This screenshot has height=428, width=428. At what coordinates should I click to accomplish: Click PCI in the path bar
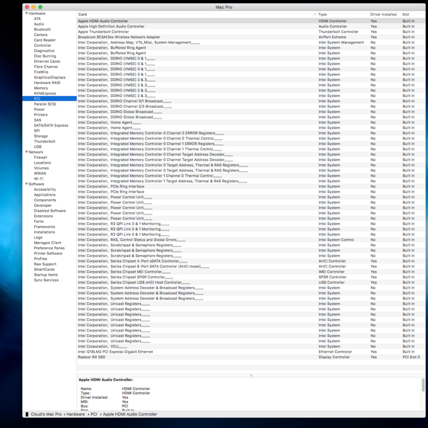(94, 414)
